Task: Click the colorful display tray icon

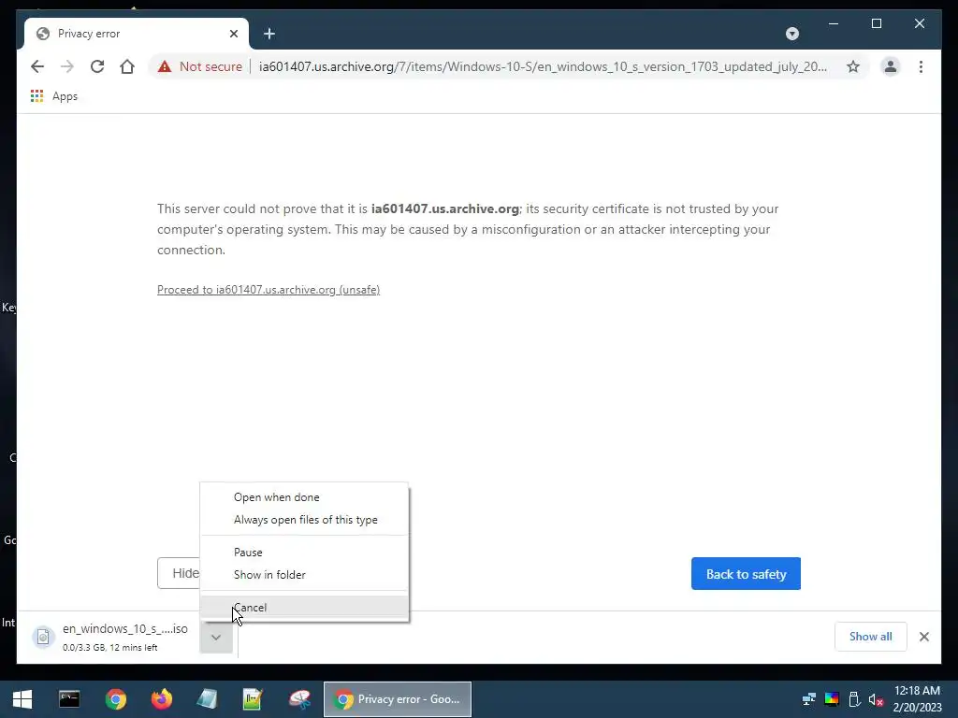Action: [x=832, y=699]
